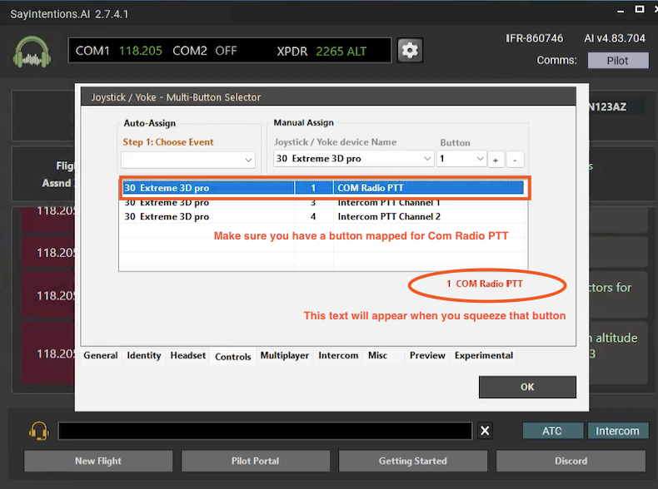Switch to the Misc tab
The height and width of the screenshot is (489, 658).
point(377,355)
